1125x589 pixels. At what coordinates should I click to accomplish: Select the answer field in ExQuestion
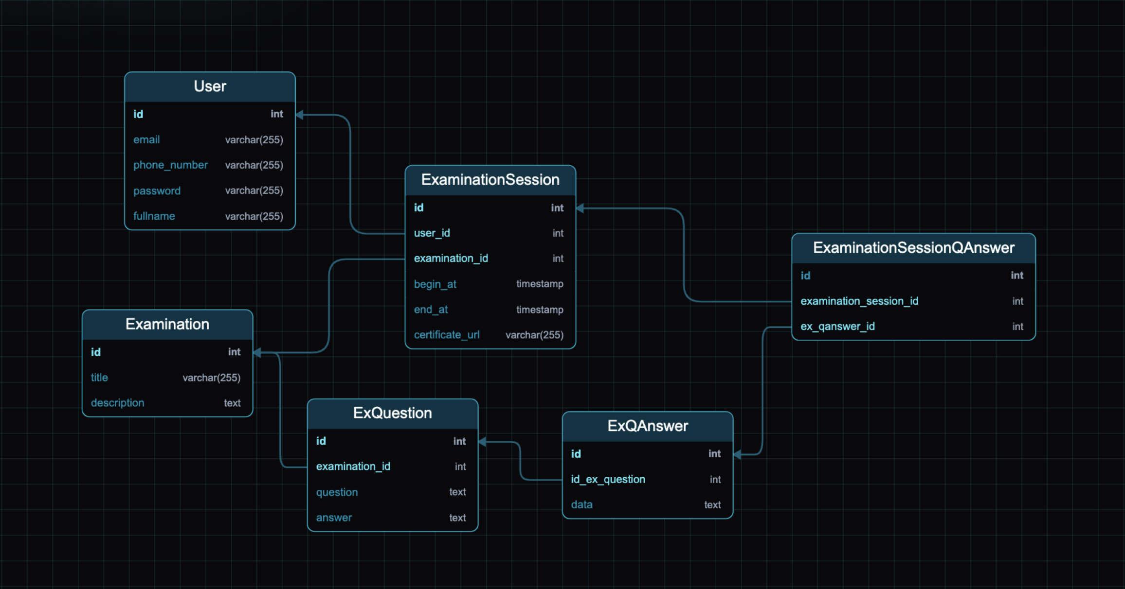click(334, 518)
